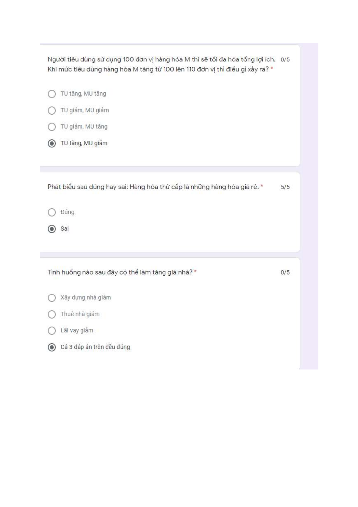Choose the 'TU giảm, MU giảm' radio option

coord(52,110)
